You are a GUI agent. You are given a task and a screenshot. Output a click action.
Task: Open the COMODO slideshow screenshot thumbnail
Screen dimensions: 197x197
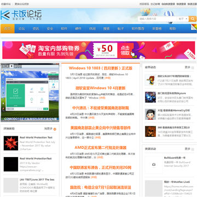30,92
